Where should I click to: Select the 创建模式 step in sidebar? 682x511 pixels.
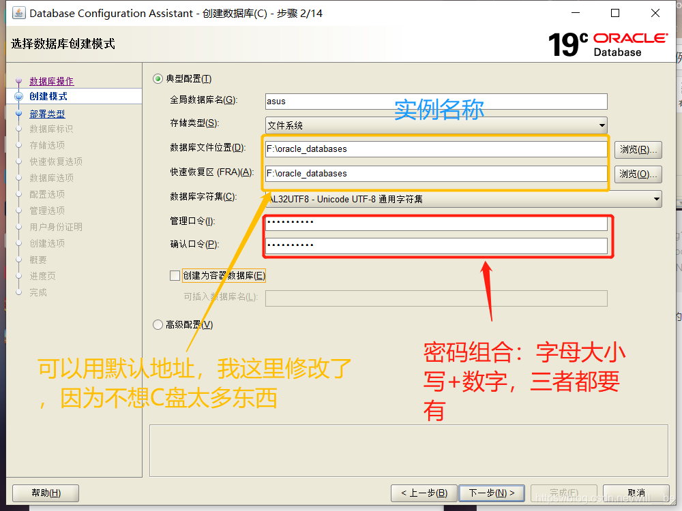(48, 96)
